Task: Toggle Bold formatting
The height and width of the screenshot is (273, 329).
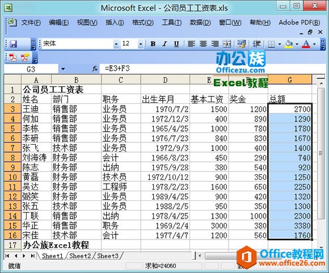Action: (x=153, y=44)
